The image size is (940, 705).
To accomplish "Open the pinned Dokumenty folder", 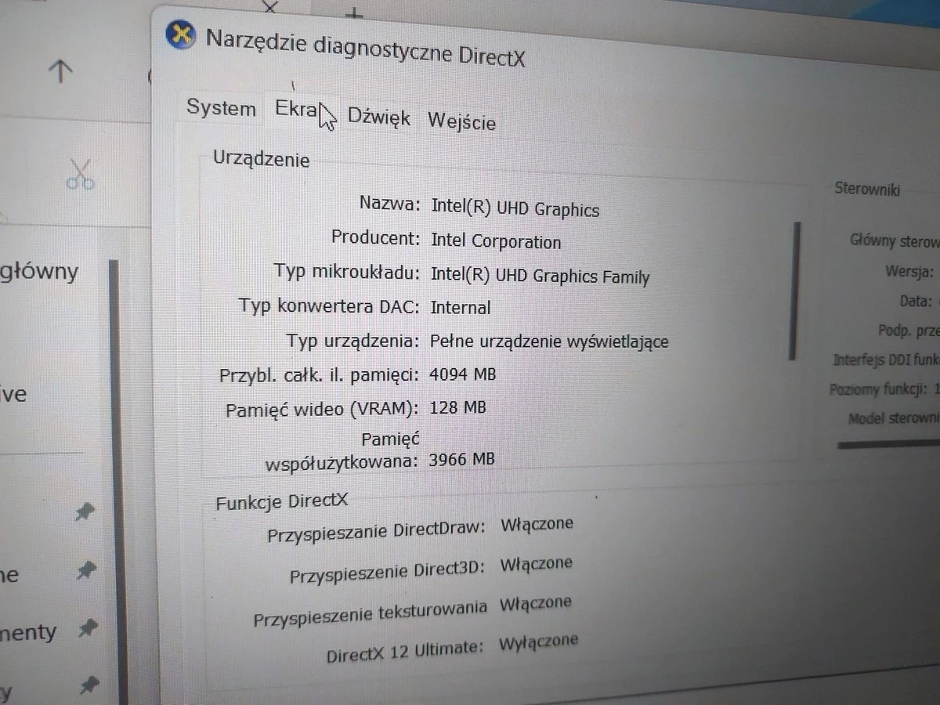I will (27, 631).
